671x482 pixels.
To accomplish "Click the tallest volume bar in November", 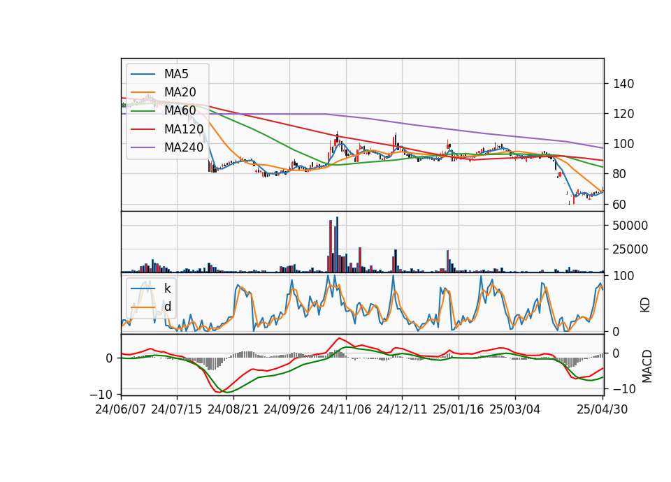I will click(x=337, y=244).
